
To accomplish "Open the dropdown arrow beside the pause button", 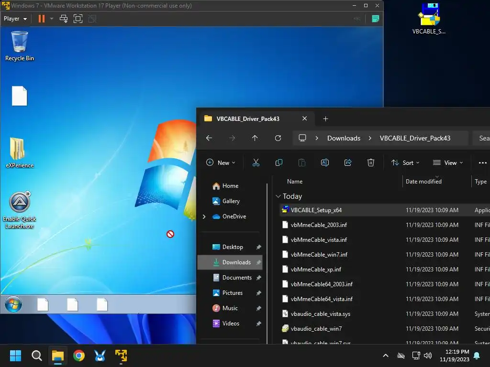I will [52, 19].
